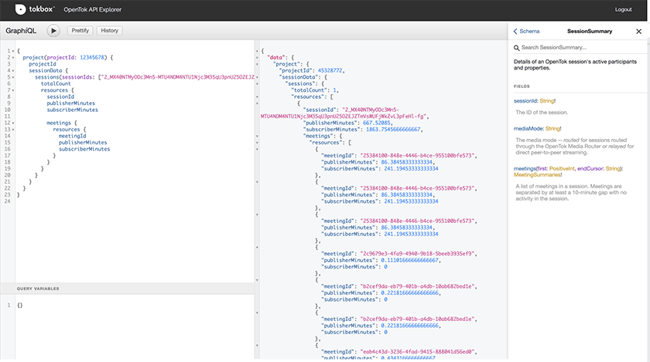Fold the sessions block at line 5
The height and width of the screenshot is (362, 650).
[x=13, y=77]
